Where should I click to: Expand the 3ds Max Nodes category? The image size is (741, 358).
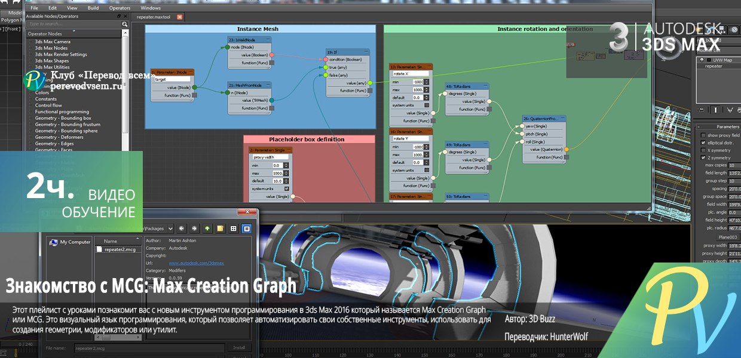(51, 48)
